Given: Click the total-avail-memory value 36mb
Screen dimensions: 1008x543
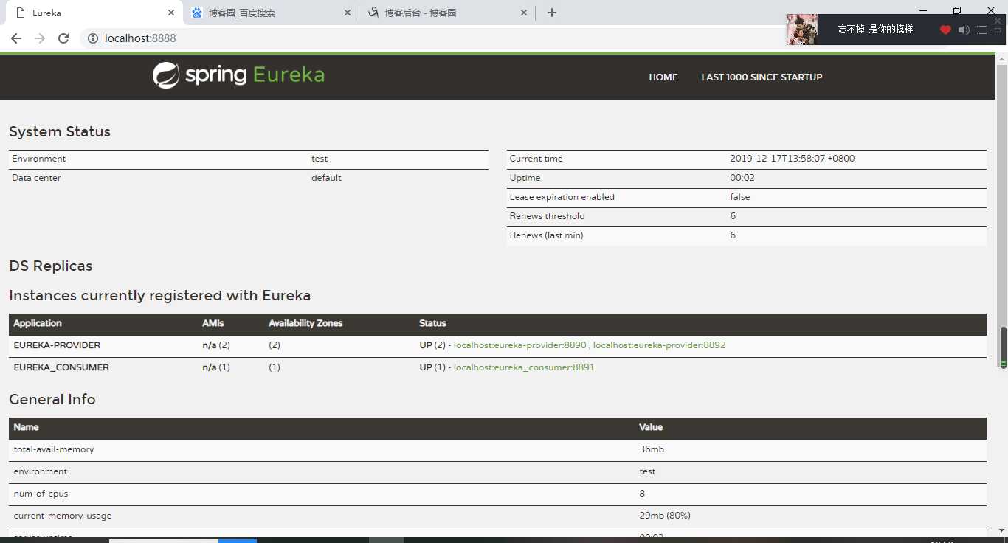Looking at the screenshot, I should click(x=652, y=449).
